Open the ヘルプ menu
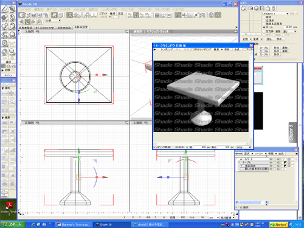 point(178,9)
